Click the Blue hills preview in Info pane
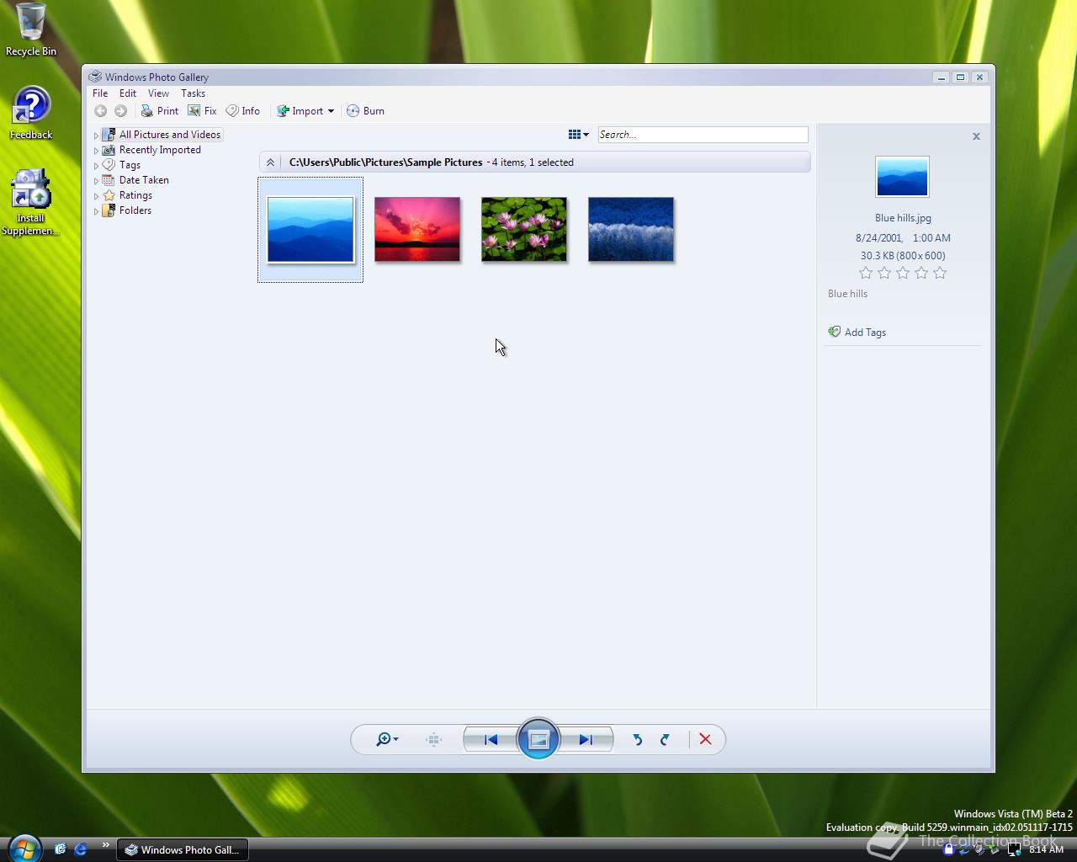The image size is (1077, 862). pyautogui.click(x=902, y=177)
